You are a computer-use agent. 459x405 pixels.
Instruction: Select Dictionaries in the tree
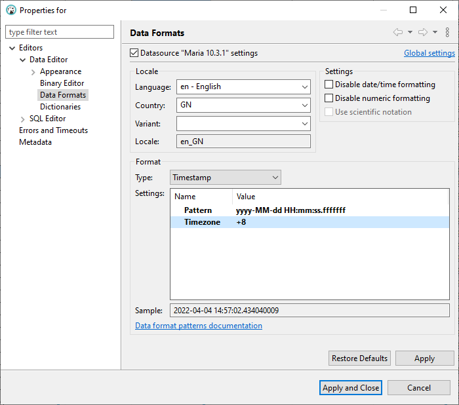[x=60, y=107]
